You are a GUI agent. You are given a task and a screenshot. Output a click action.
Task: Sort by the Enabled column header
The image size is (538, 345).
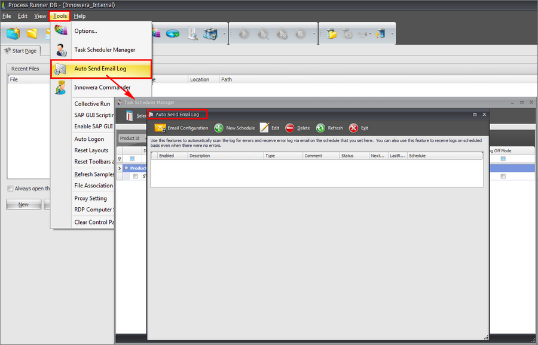click(x=173, y=156)
